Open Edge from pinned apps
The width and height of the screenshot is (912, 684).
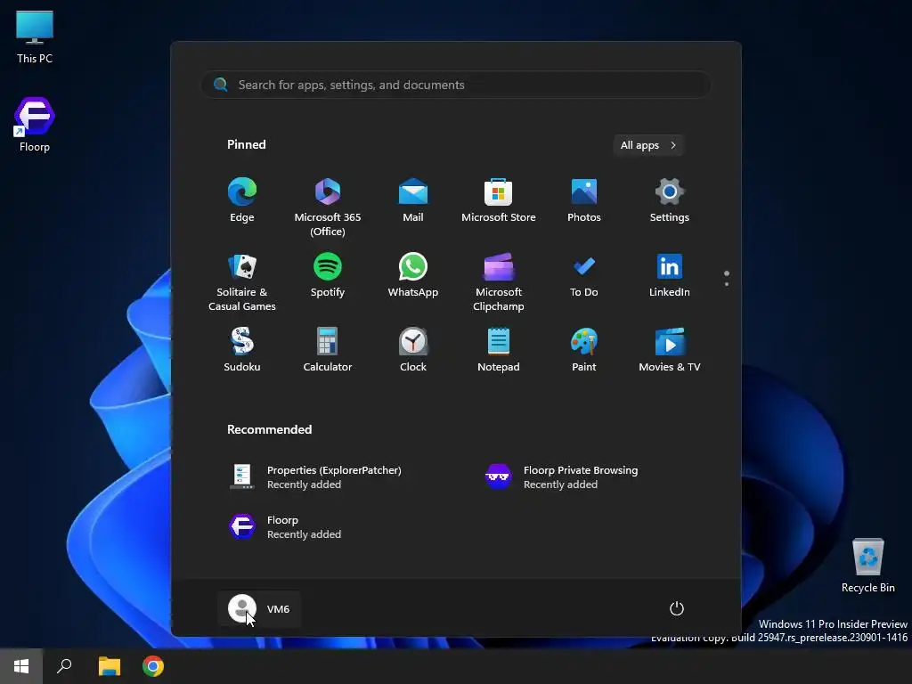pyautogui.click(x=242, y=200)
